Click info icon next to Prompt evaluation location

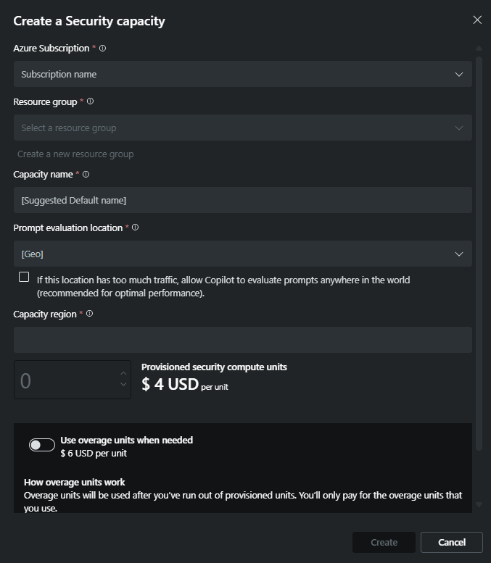coord(135,228)
